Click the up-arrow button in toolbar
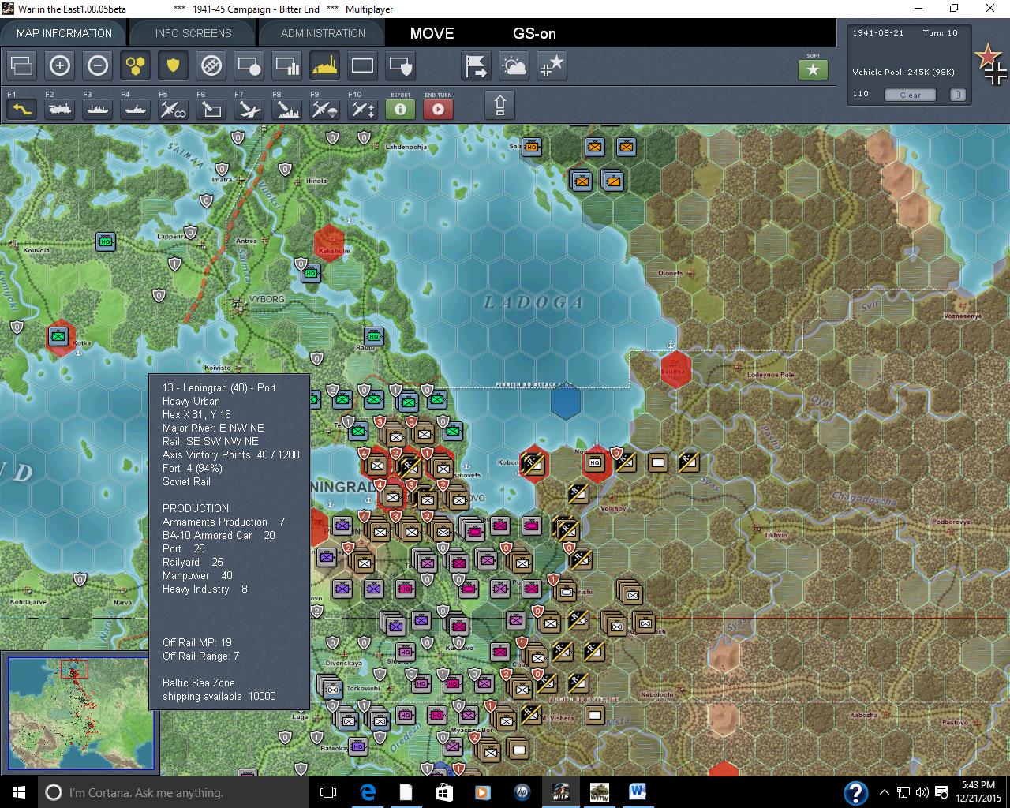 (499, 105)
